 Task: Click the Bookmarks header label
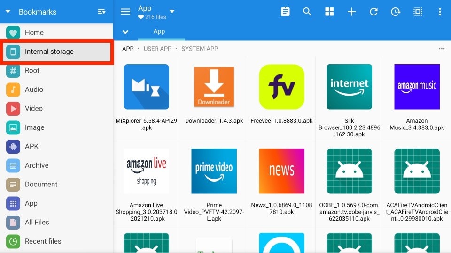[38, 12]
